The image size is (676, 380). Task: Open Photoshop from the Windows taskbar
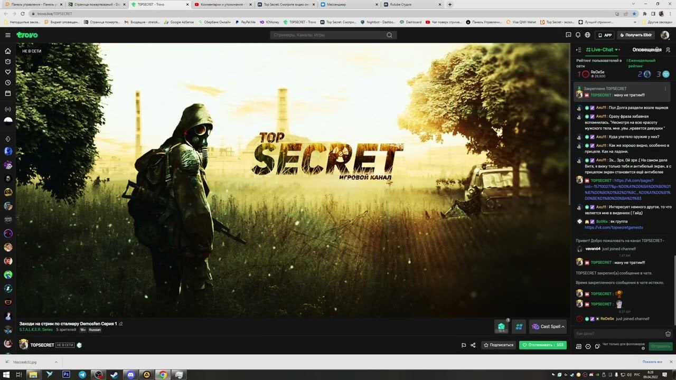pos(66,375)
